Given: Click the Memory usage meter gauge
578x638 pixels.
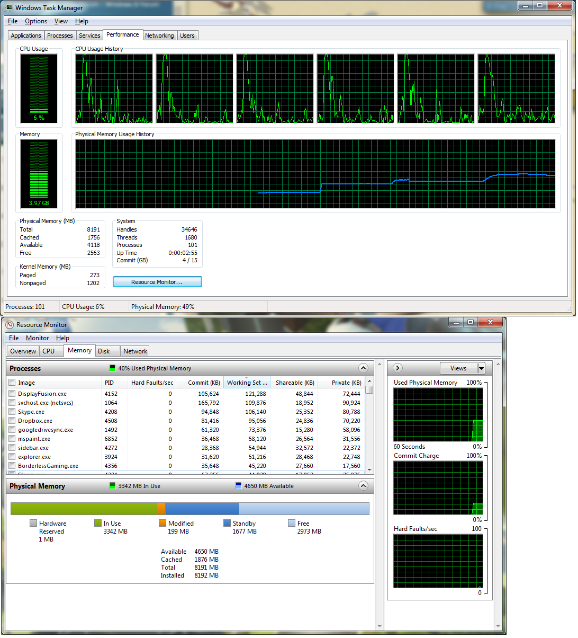Looking at the screenshot, I should (39, 174).
